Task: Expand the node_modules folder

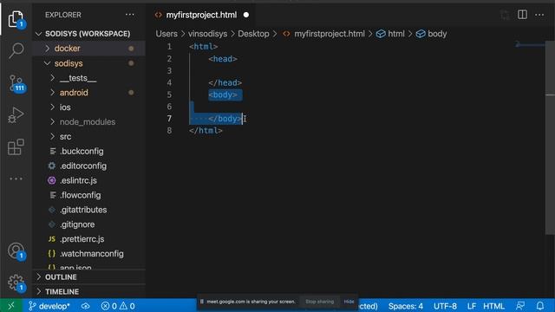Action: tap(88, 122)
